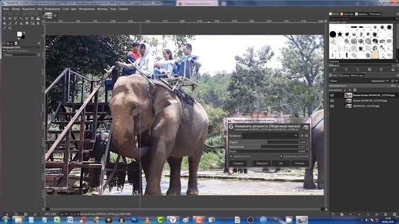Switch to the История tab
Viewport: 399px width, 224px height.
tap(375, 14)
